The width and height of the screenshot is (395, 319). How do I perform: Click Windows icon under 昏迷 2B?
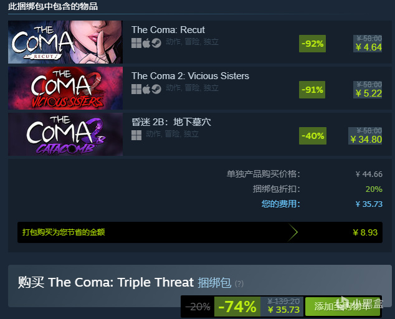click(x=136, y=135)
